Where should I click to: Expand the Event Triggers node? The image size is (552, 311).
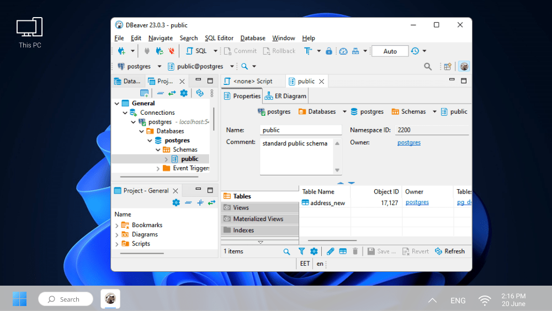pos(158,169)
